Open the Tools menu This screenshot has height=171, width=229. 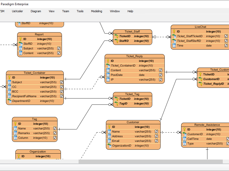click(80, 11)
